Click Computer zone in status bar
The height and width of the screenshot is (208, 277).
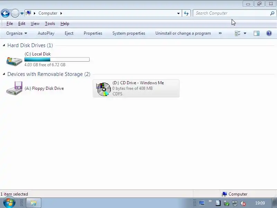pyautogui.click(x=235, y=194)
